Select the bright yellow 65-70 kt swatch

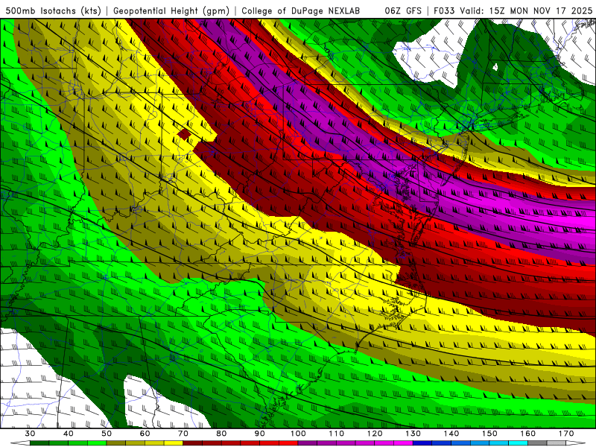coord(174,443)
